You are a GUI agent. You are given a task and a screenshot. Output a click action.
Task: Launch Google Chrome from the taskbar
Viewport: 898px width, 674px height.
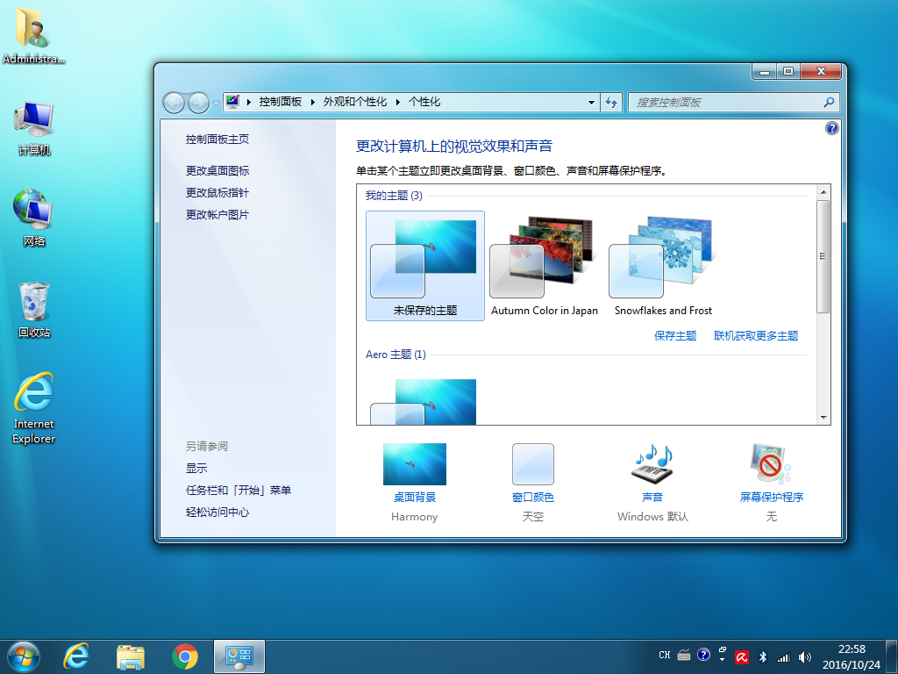tap(184, 656)
